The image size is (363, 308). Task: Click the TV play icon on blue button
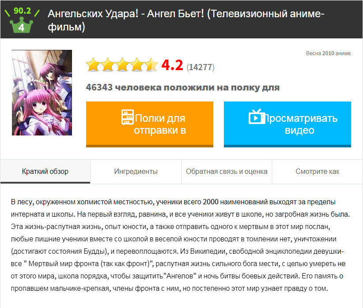(257, 116)
